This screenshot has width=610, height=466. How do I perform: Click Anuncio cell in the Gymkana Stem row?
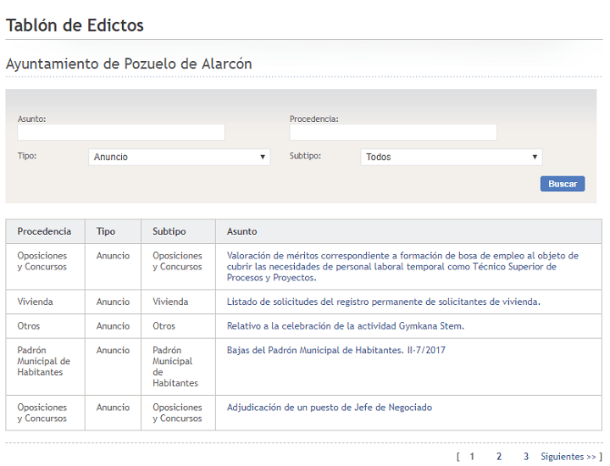click(113, 326)
